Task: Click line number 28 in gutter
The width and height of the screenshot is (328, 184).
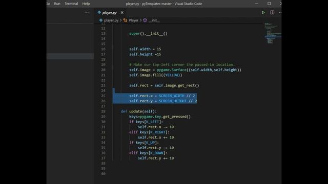Action: click(x=103, y=111)
